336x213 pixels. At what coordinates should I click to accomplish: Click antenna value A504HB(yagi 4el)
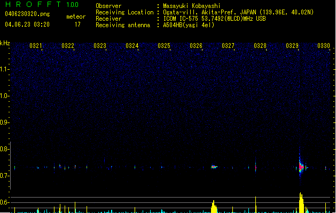point(189,25)
